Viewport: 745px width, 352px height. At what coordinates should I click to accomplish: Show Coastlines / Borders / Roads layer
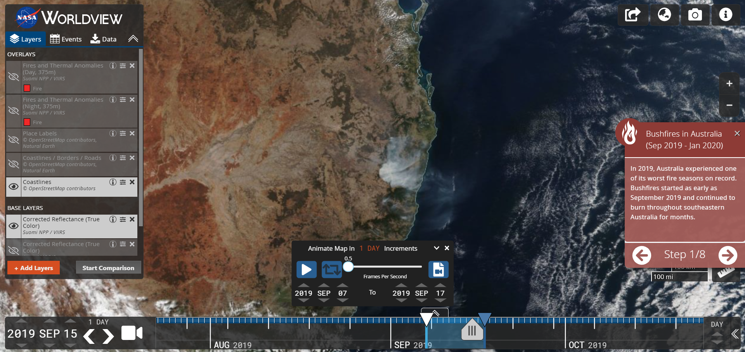click(14, 164)
